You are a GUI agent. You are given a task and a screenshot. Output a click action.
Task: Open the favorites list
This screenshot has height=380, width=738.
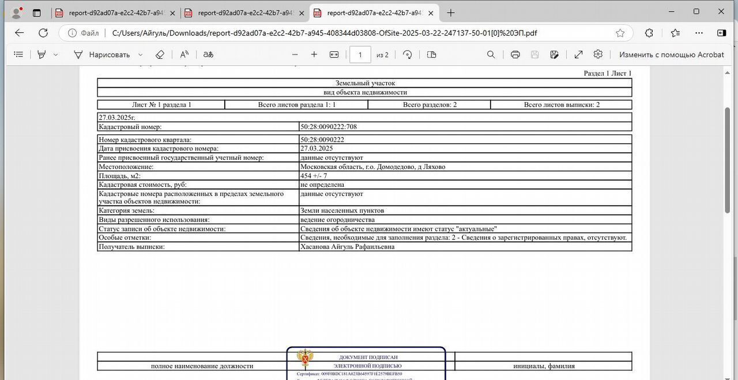click(x=676, y=33)
